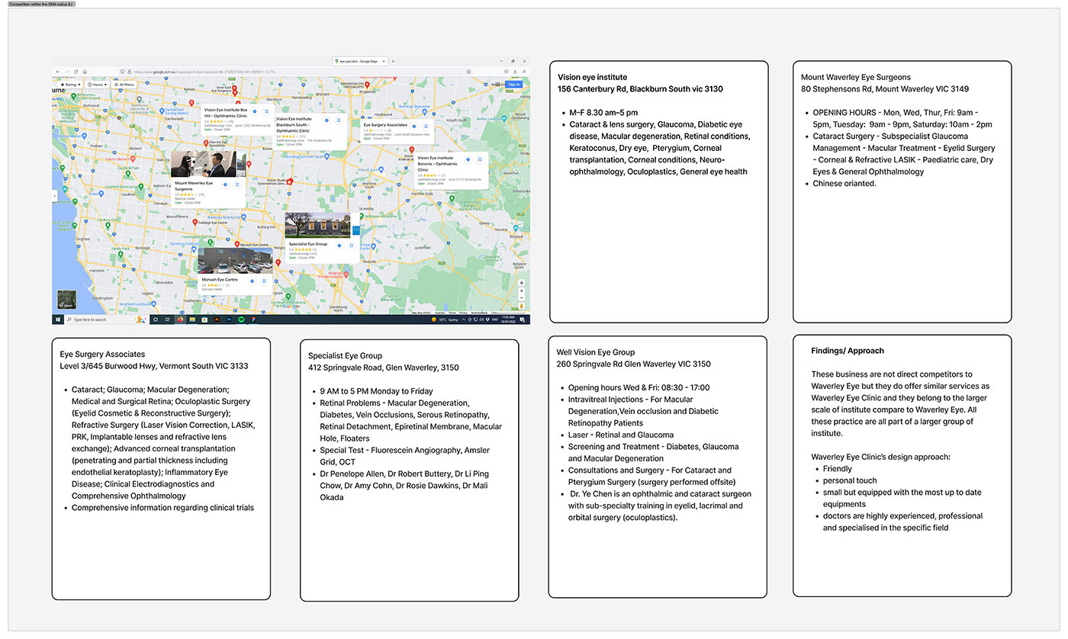Viewport: 1068px width, 639px height.
Task: Get directions to Eye Surgery Associates on map
Action: [414, 127]
